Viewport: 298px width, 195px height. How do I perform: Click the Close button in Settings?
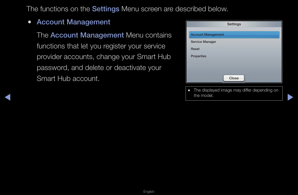point(234,78)
